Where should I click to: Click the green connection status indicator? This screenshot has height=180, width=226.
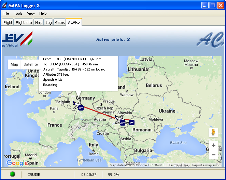pyautogui.click(x=13, y=174)
